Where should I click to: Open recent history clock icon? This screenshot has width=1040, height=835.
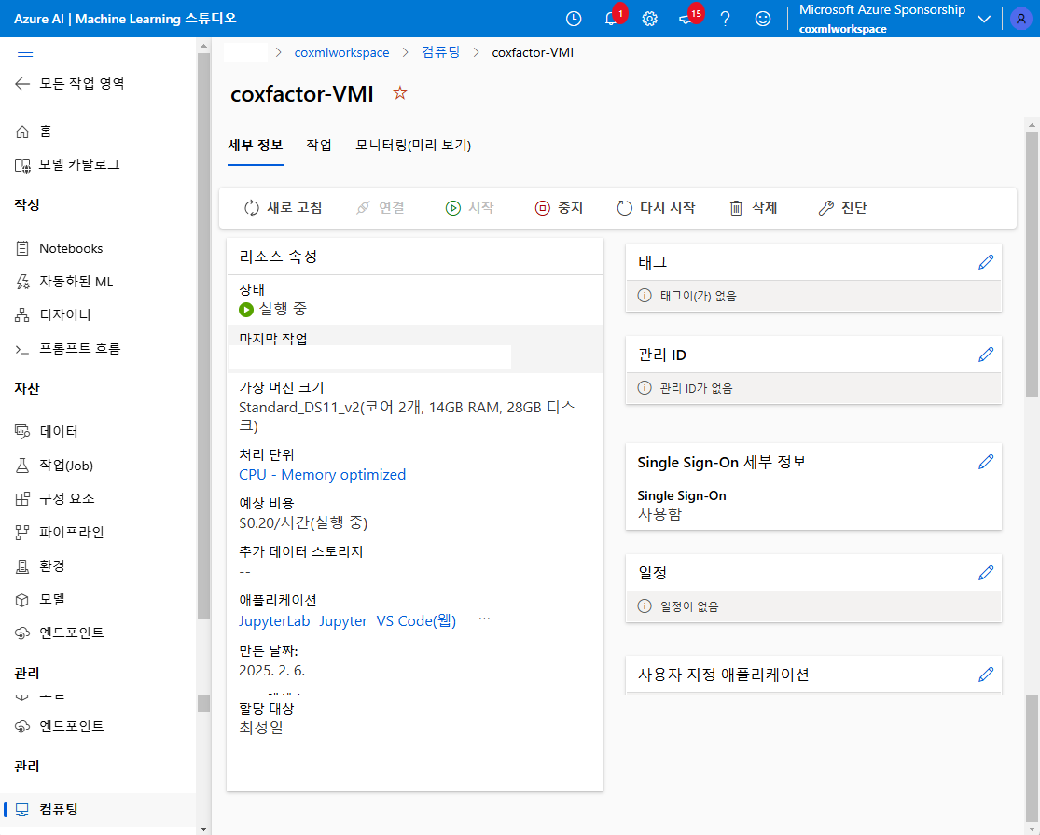(x=574, y=19)
